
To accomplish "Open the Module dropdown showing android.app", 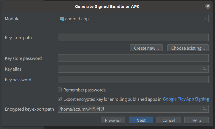I will (133, 19).
